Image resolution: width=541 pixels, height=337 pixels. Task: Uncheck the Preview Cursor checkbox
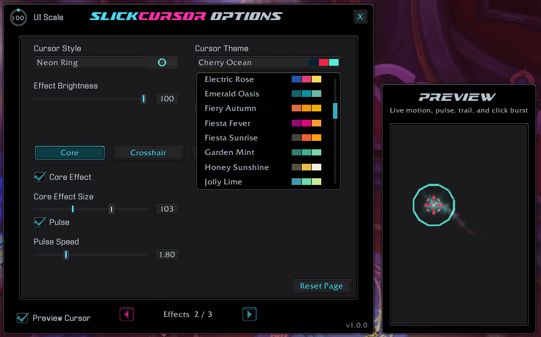click(22, 318)
